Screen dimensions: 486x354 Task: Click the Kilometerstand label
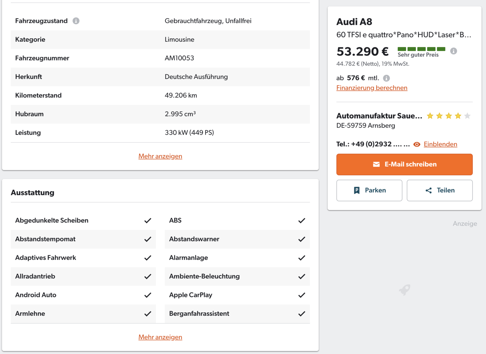[x=38, y=95]
